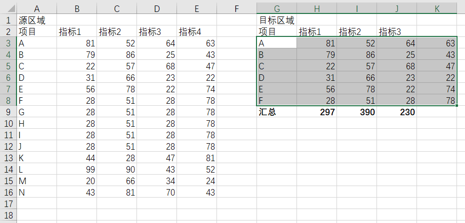This screenshot has width=465, height=223.
Task: Select row 9 header
Action: coord(8,112)
